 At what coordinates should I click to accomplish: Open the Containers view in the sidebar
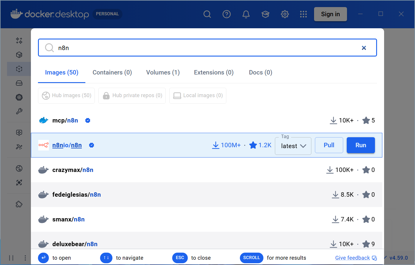pyautogui.click(x=19, y=55)
